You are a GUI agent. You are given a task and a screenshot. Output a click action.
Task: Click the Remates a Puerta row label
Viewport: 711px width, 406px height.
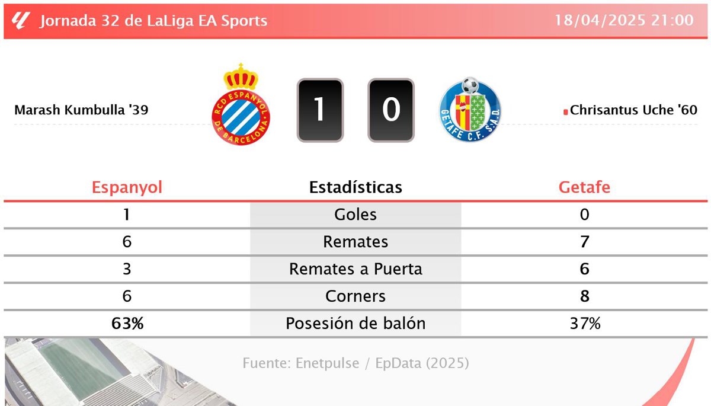click(355, 269)
